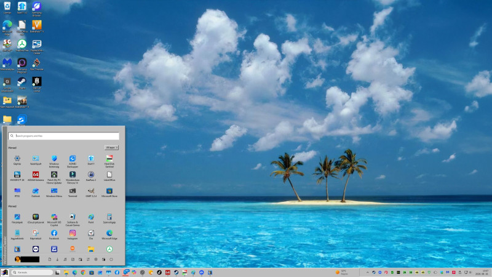Click the Start button on the taskbar
The image size is (492, 277).
click(x=4, y=272)
